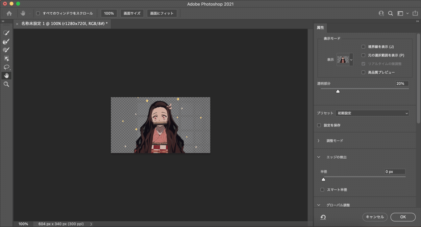Switch to the 属性 panel tab
This screenshot has width=421, height=227.
(320, 28)
